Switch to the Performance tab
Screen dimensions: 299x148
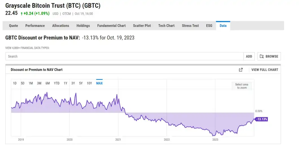click(x=35, y=26)
